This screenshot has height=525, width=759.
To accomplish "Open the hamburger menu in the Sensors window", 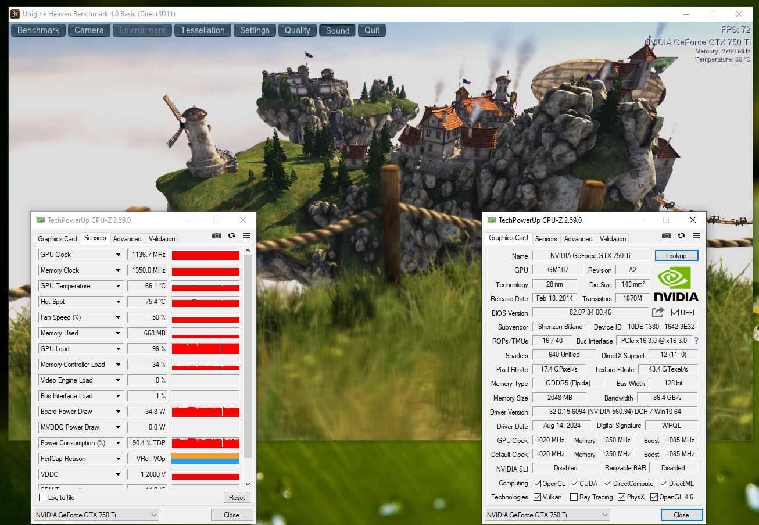I will pos(246,235).
